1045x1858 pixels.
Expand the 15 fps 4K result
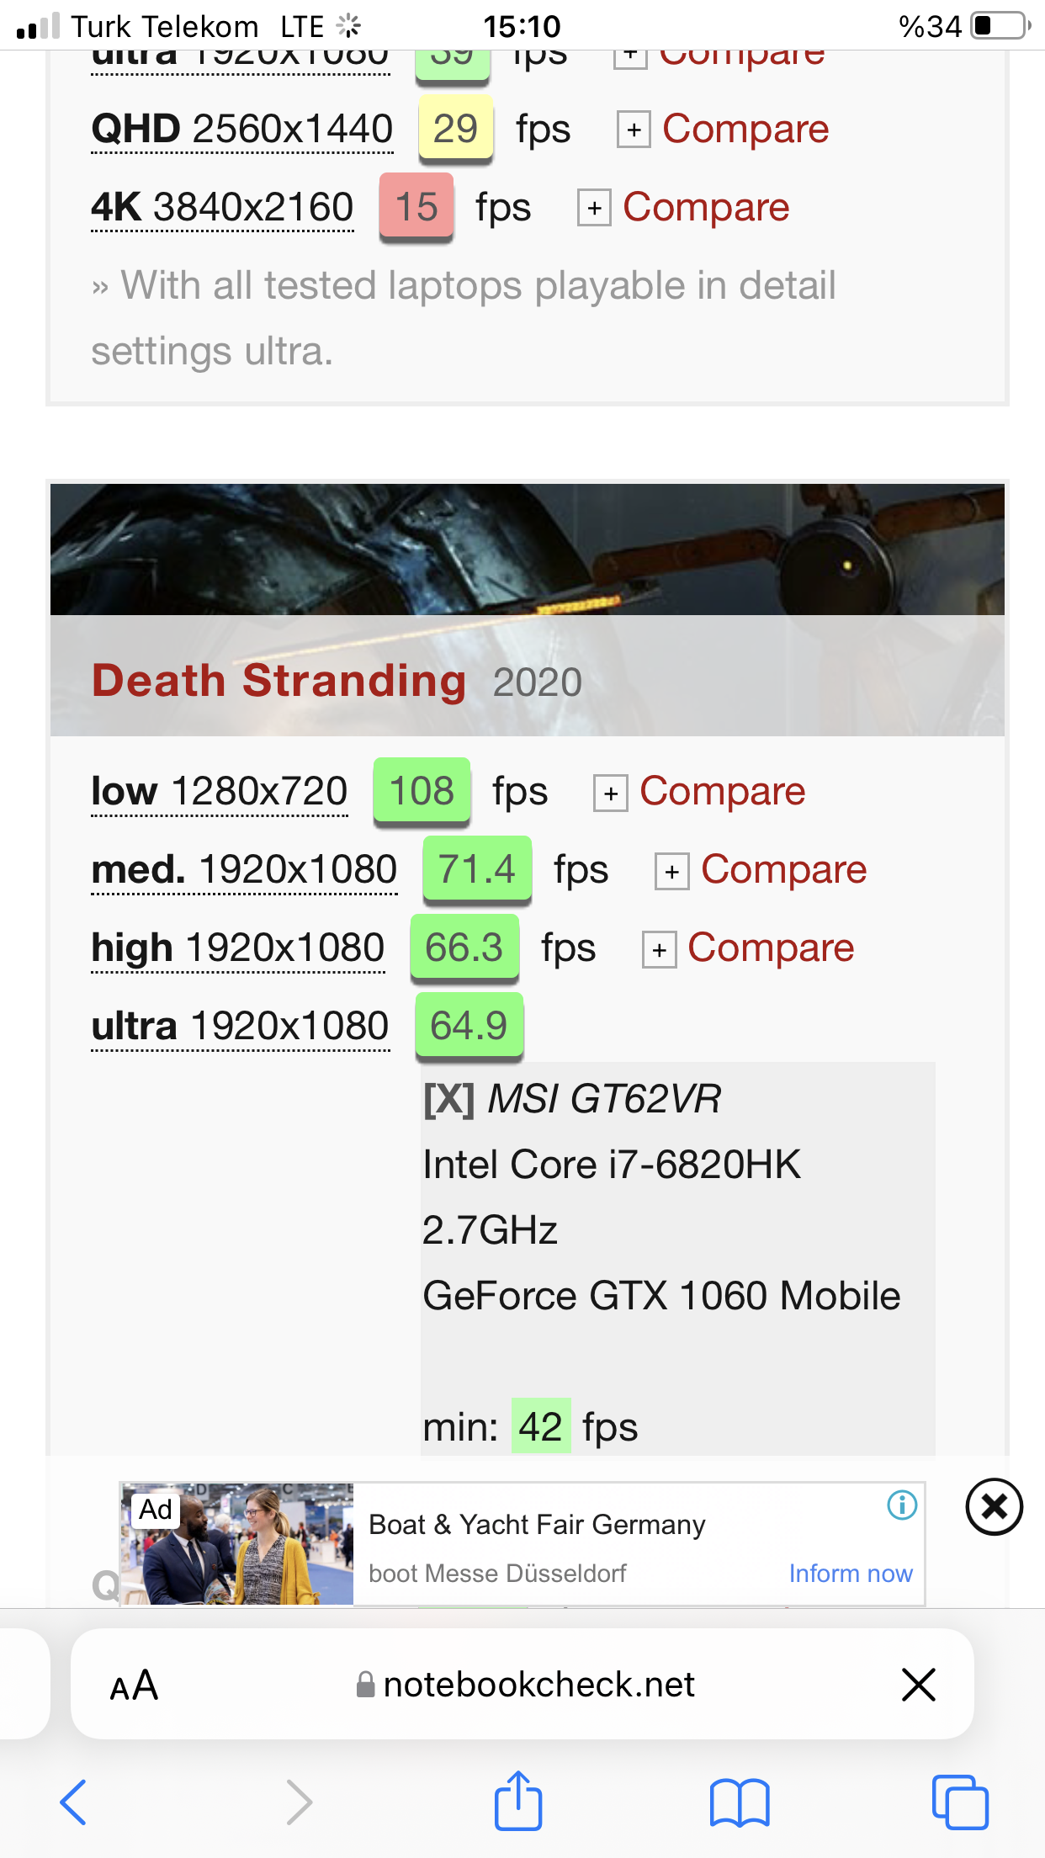416,207
